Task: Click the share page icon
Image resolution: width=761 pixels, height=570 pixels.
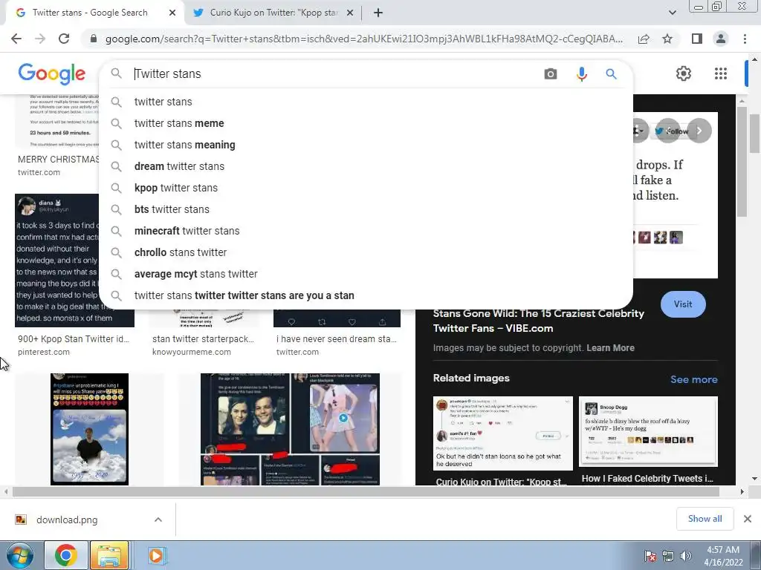Action: point(644,39)
